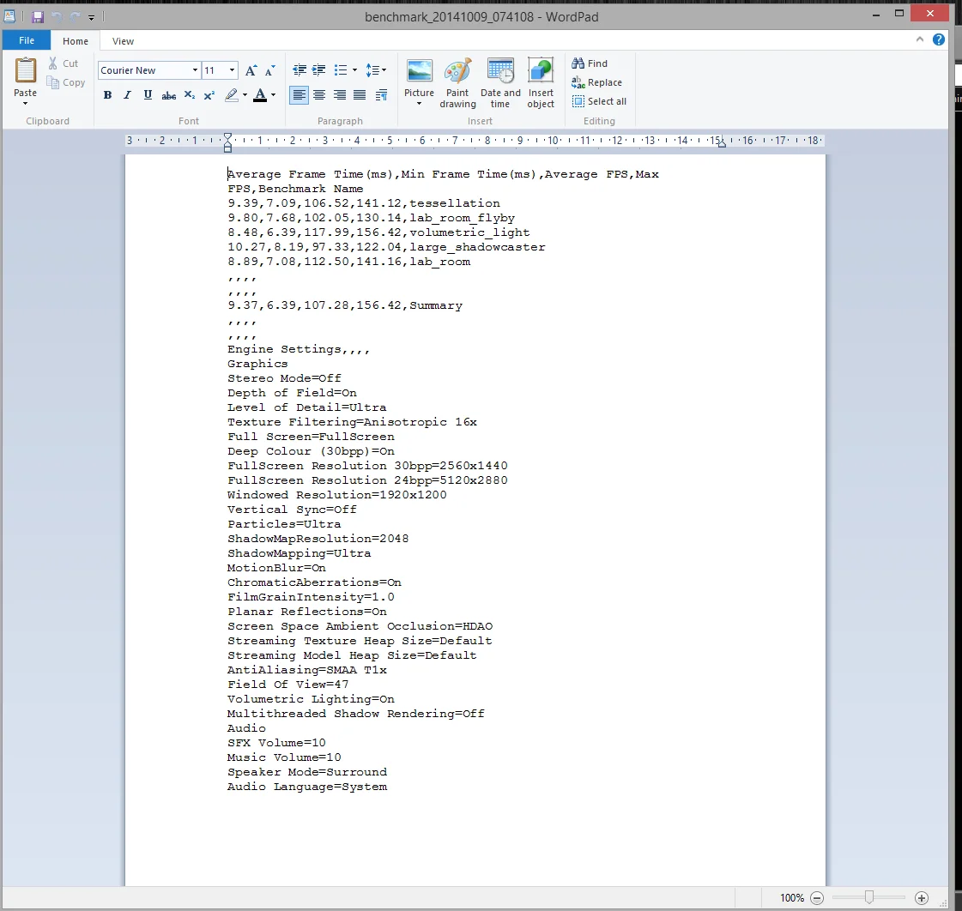The width and height of the screenshot is (962, 911).
Task: Open the File menu
Action: (27, 40)
